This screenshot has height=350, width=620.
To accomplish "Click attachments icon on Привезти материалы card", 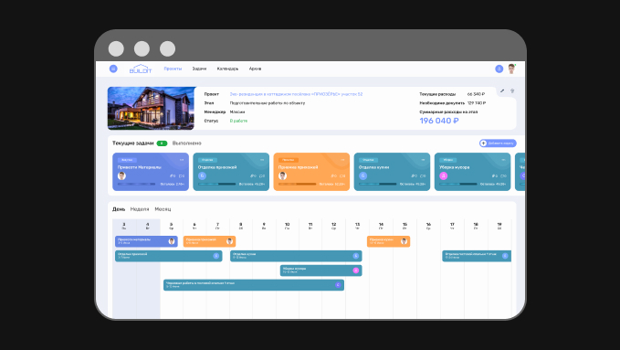I will [x=173, y=175].
